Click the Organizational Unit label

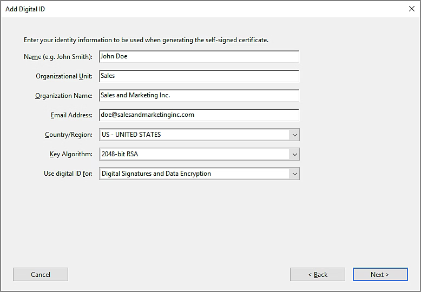[x=64, y=76]
